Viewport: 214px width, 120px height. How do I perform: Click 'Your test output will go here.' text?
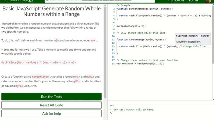pyautogui.click(x=133, y=110)
